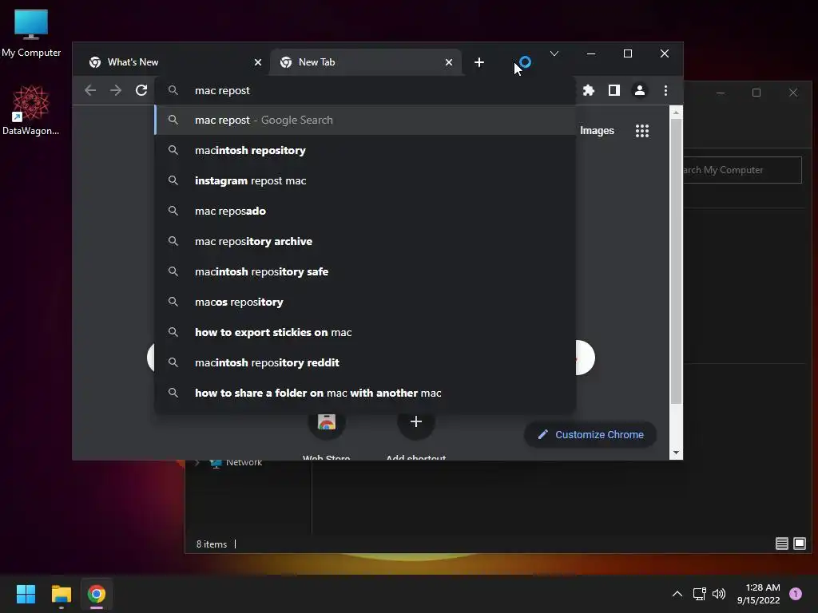This screenshot has height=613, width=818.
Task: Click Customize Chrome button
Action: (x=590, y=434)
